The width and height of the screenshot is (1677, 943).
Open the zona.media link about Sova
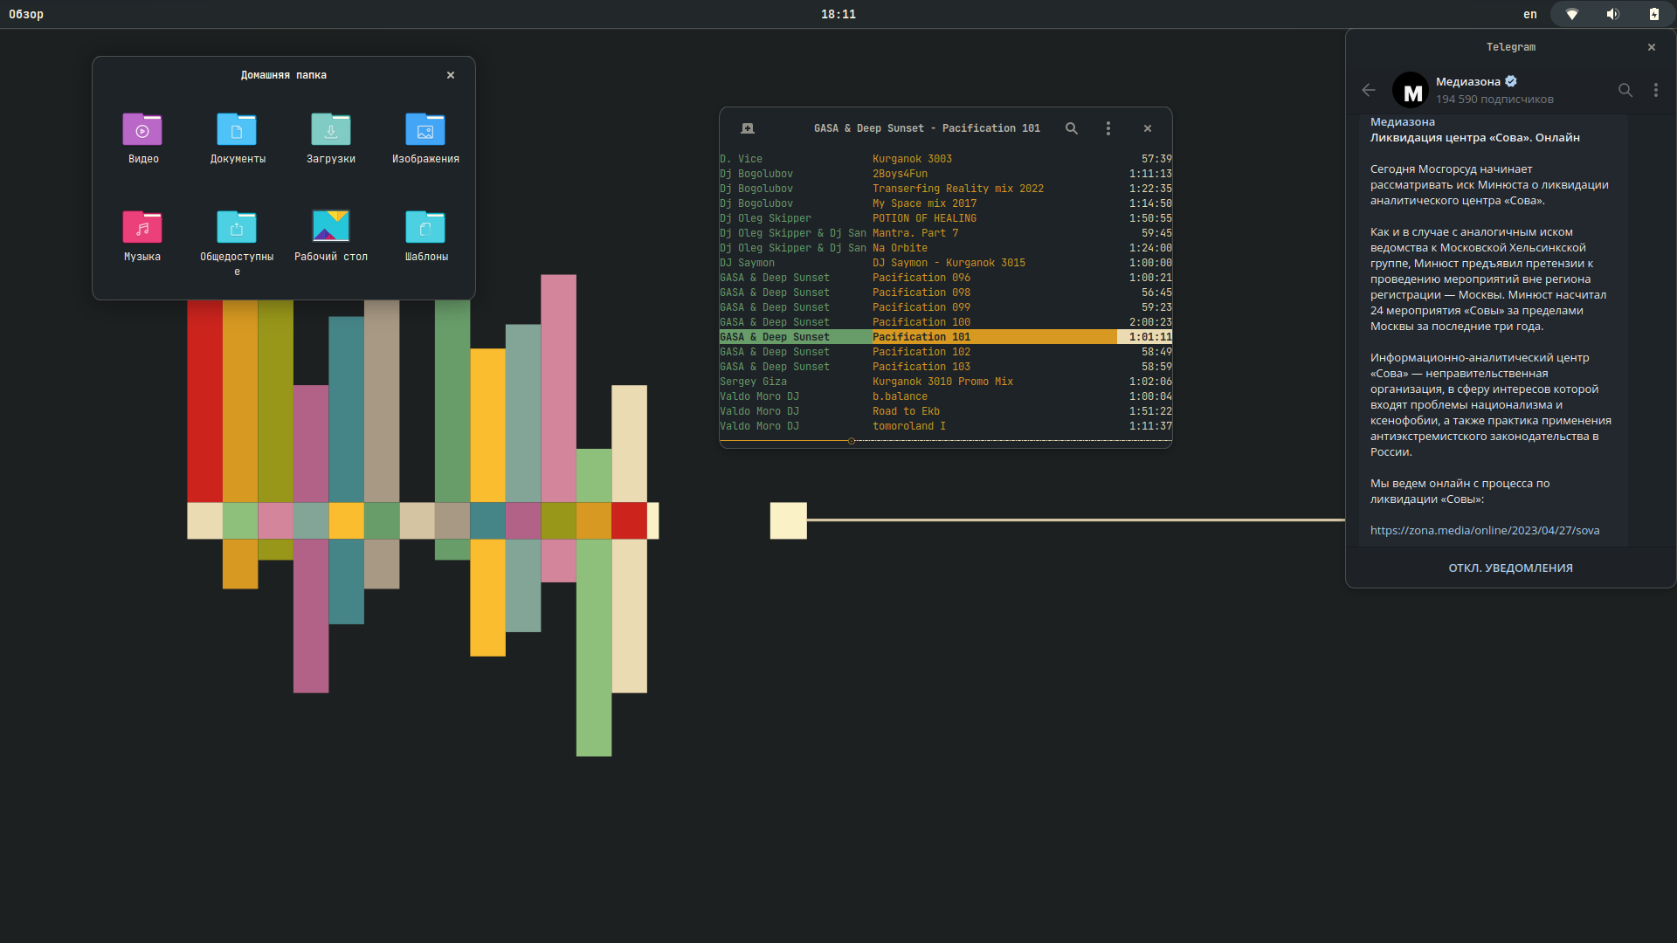tap(1484, 530)
